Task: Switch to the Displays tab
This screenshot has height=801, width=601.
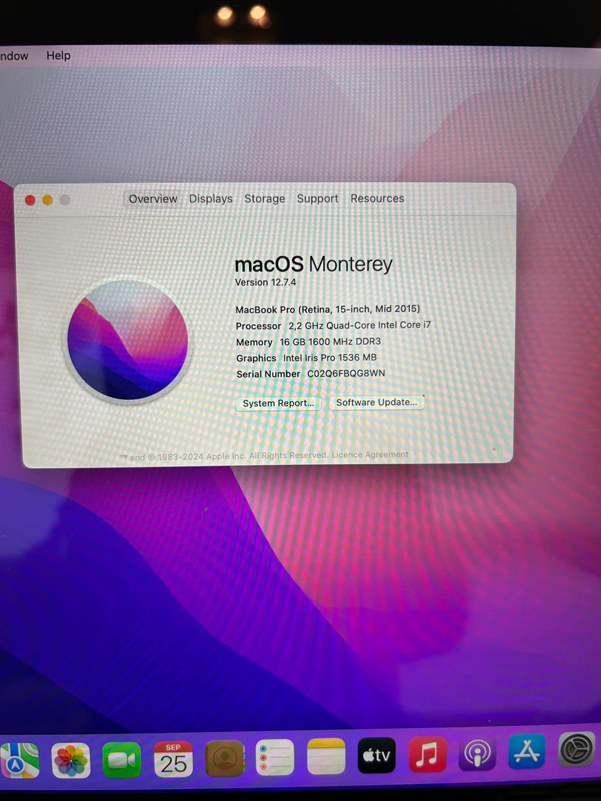Action: click(x=210, y=199)
